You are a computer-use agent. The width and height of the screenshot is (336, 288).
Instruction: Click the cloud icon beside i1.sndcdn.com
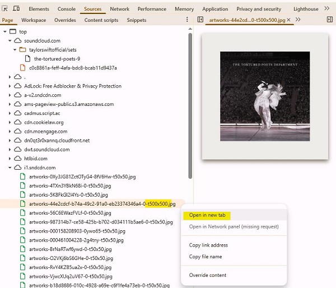tap(18, 168)
